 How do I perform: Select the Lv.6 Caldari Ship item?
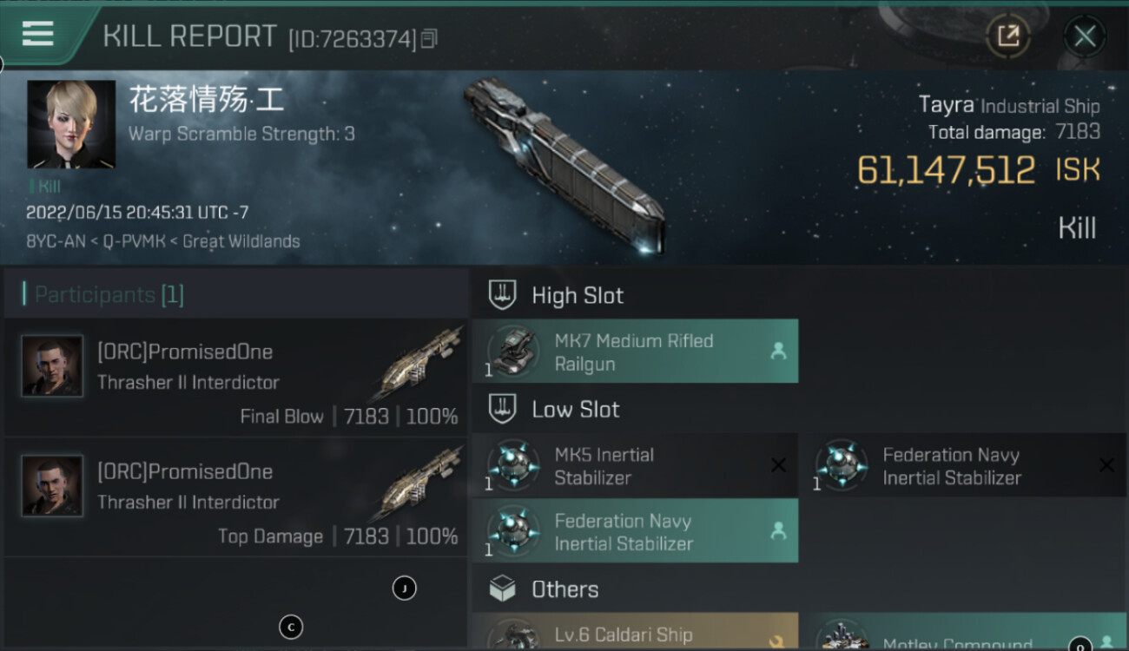pyautogui.click(x=635, y=634)
